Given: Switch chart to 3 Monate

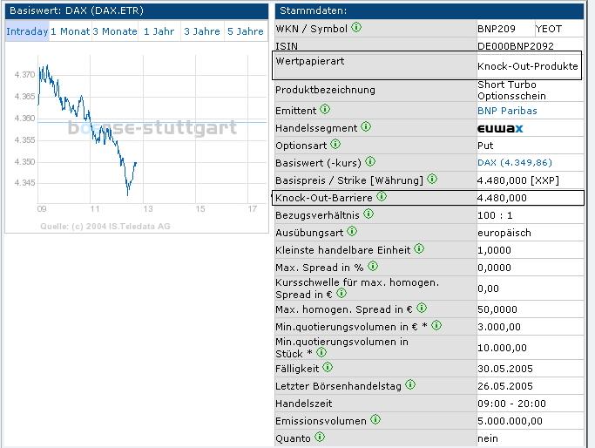Looking at the screenshot, I should click(115, 31).
